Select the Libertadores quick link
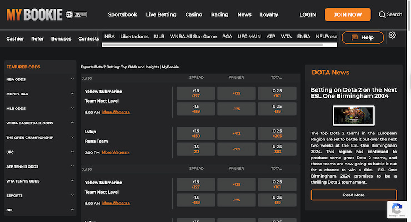The image size is (411, 222). (134, 37)
